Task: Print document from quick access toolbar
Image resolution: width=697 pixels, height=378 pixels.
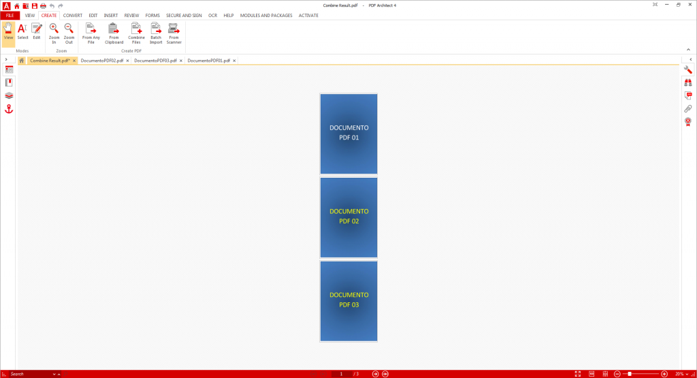Action: tap(43, 5)
